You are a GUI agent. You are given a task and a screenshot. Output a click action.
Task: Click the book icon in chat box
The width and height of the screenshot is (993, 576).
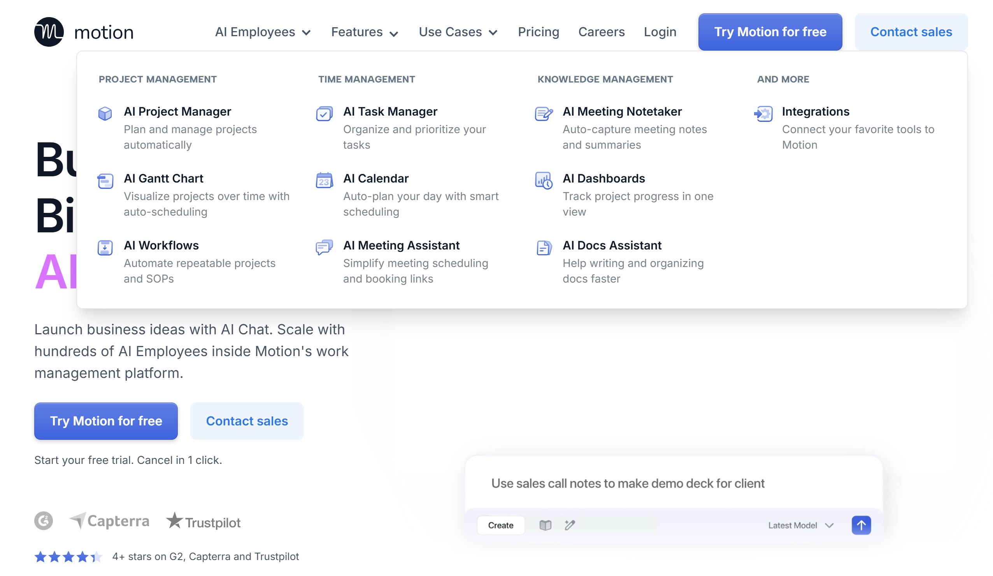546,525
